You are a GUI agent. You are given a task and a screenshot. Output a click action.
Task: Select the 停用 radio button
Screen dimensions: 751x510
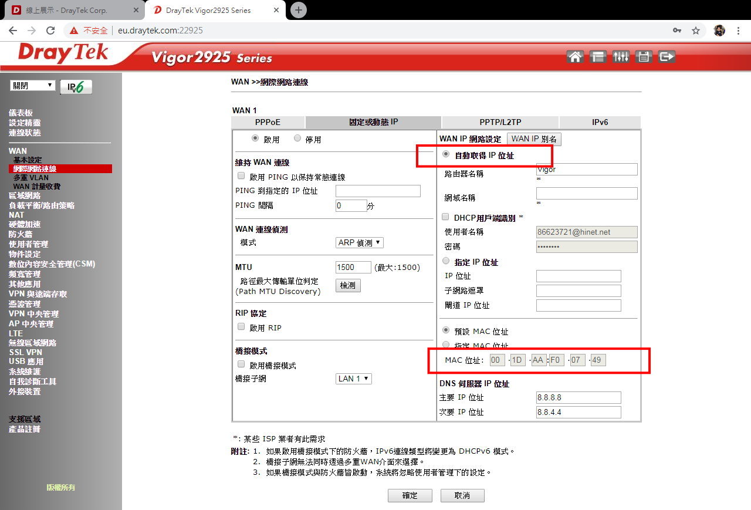(x=297, y=139)
